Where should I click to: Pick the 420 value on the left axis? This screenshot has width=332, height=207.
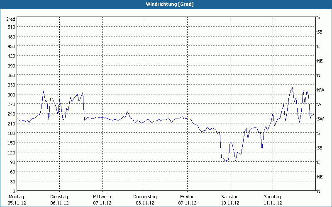(x=12, y=56)
